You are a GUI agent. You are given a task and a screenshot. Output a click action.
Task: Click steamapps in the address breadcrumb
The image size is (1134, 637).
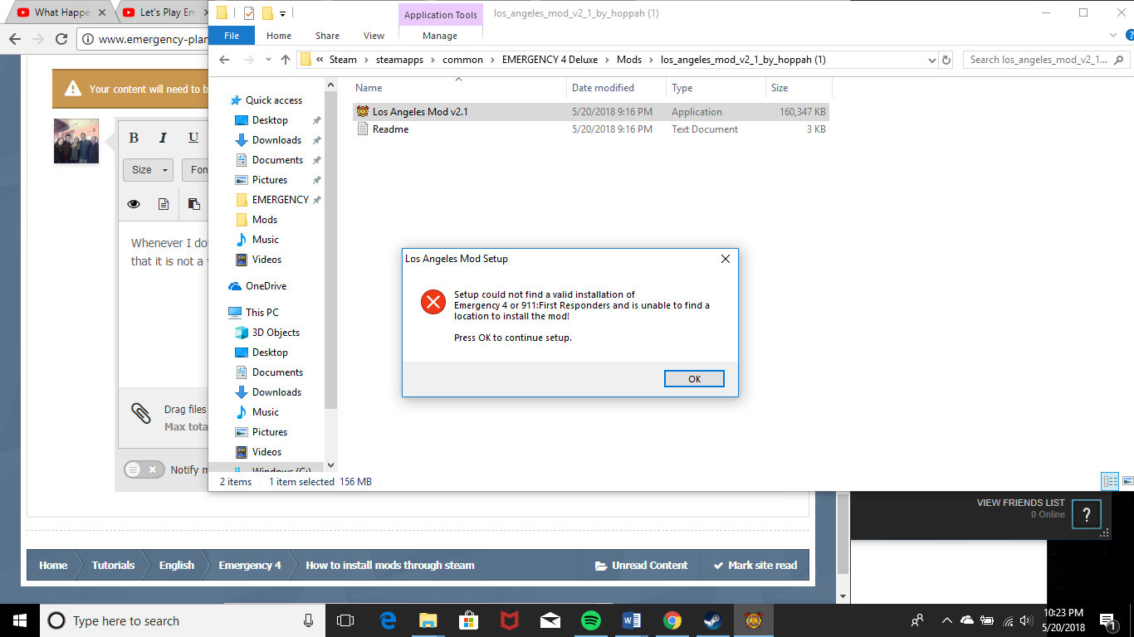pos(399,60)
